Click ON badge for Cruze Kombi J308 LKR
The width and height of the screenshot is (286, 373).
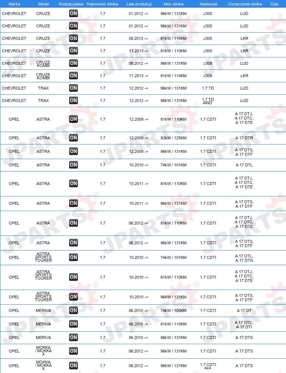click(x=74, y=76)
